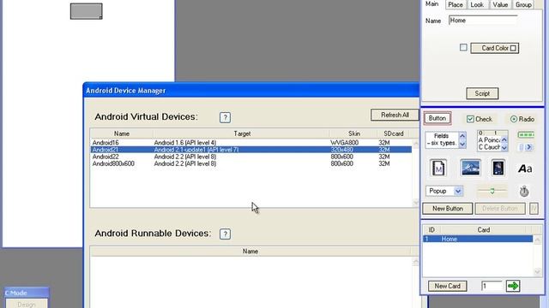Pick the list table object with Poinc rows
Viewport: 549px width, 308px height.
pyautogui.click(x=492, y=140)
